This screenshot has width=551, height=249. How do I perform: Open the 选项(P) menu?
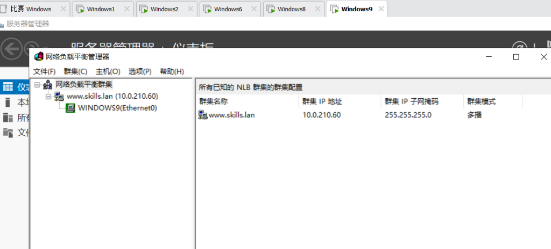point(140,71)
